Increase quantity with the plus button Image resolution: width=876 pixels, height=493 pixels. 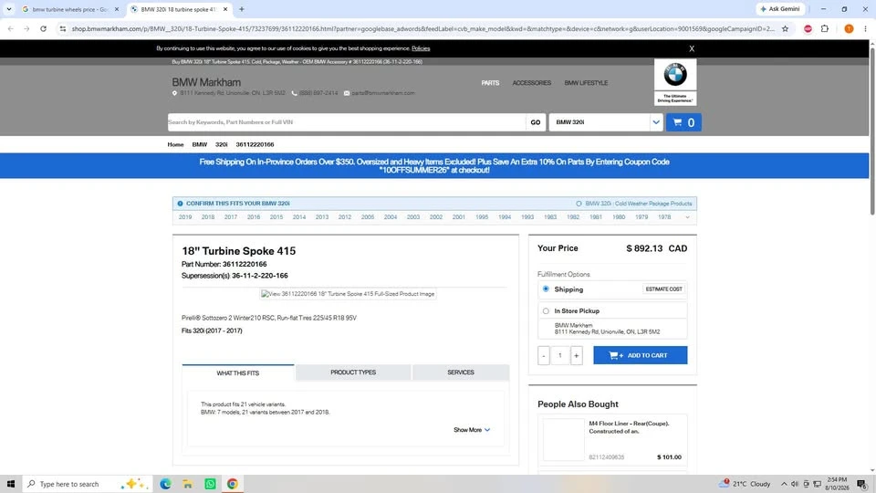(576, 355)
